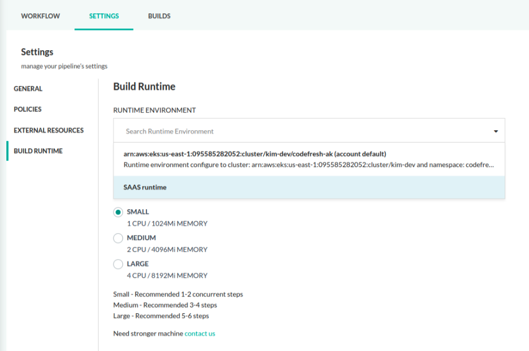Click the runtime environment cluster description text

tap(308, 165)
